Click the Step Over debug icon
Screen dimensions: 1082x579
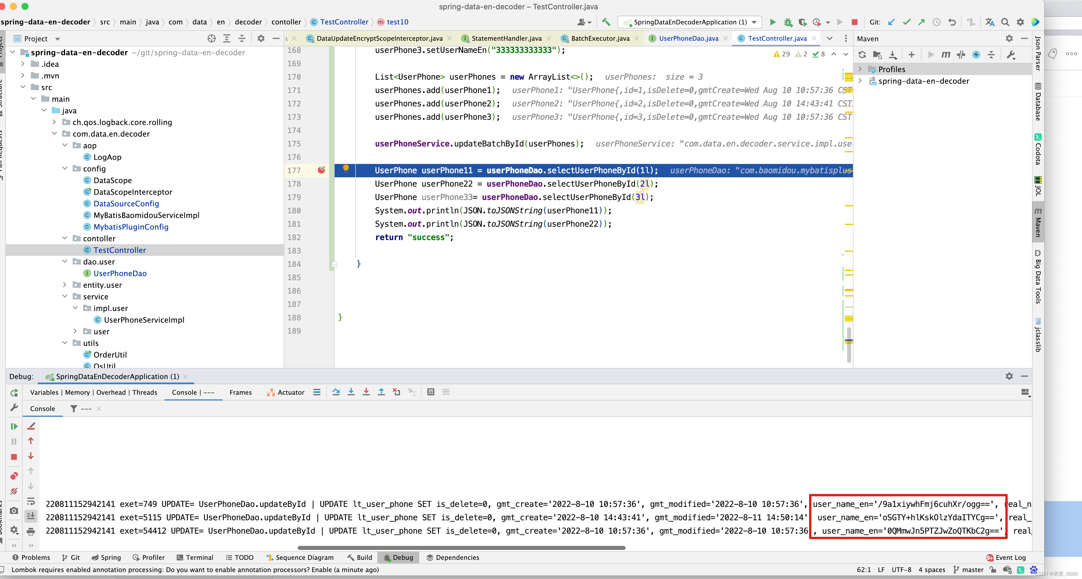point(337,392)
